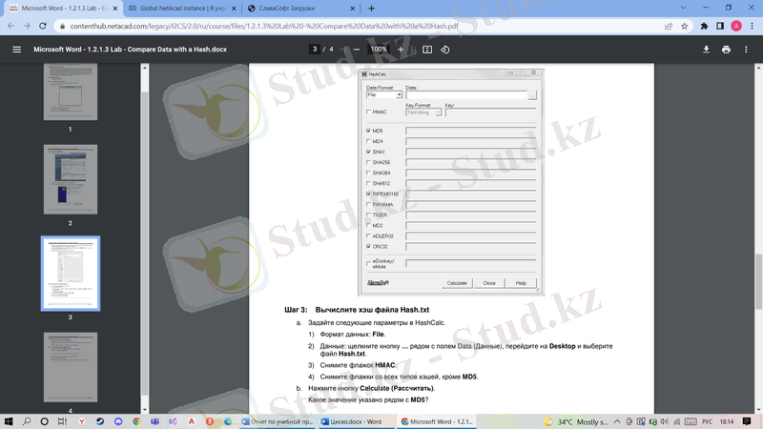The width and height of the screenshot is (763, 429).
Task: Rotate the PDF counterclockwise
Action: [x=445, y=49]
